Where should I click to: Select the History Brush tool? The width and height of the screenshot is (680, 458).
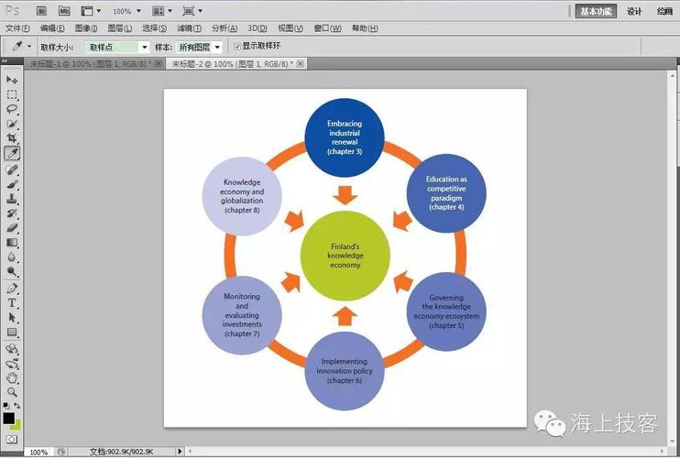[x=12, y=213]
